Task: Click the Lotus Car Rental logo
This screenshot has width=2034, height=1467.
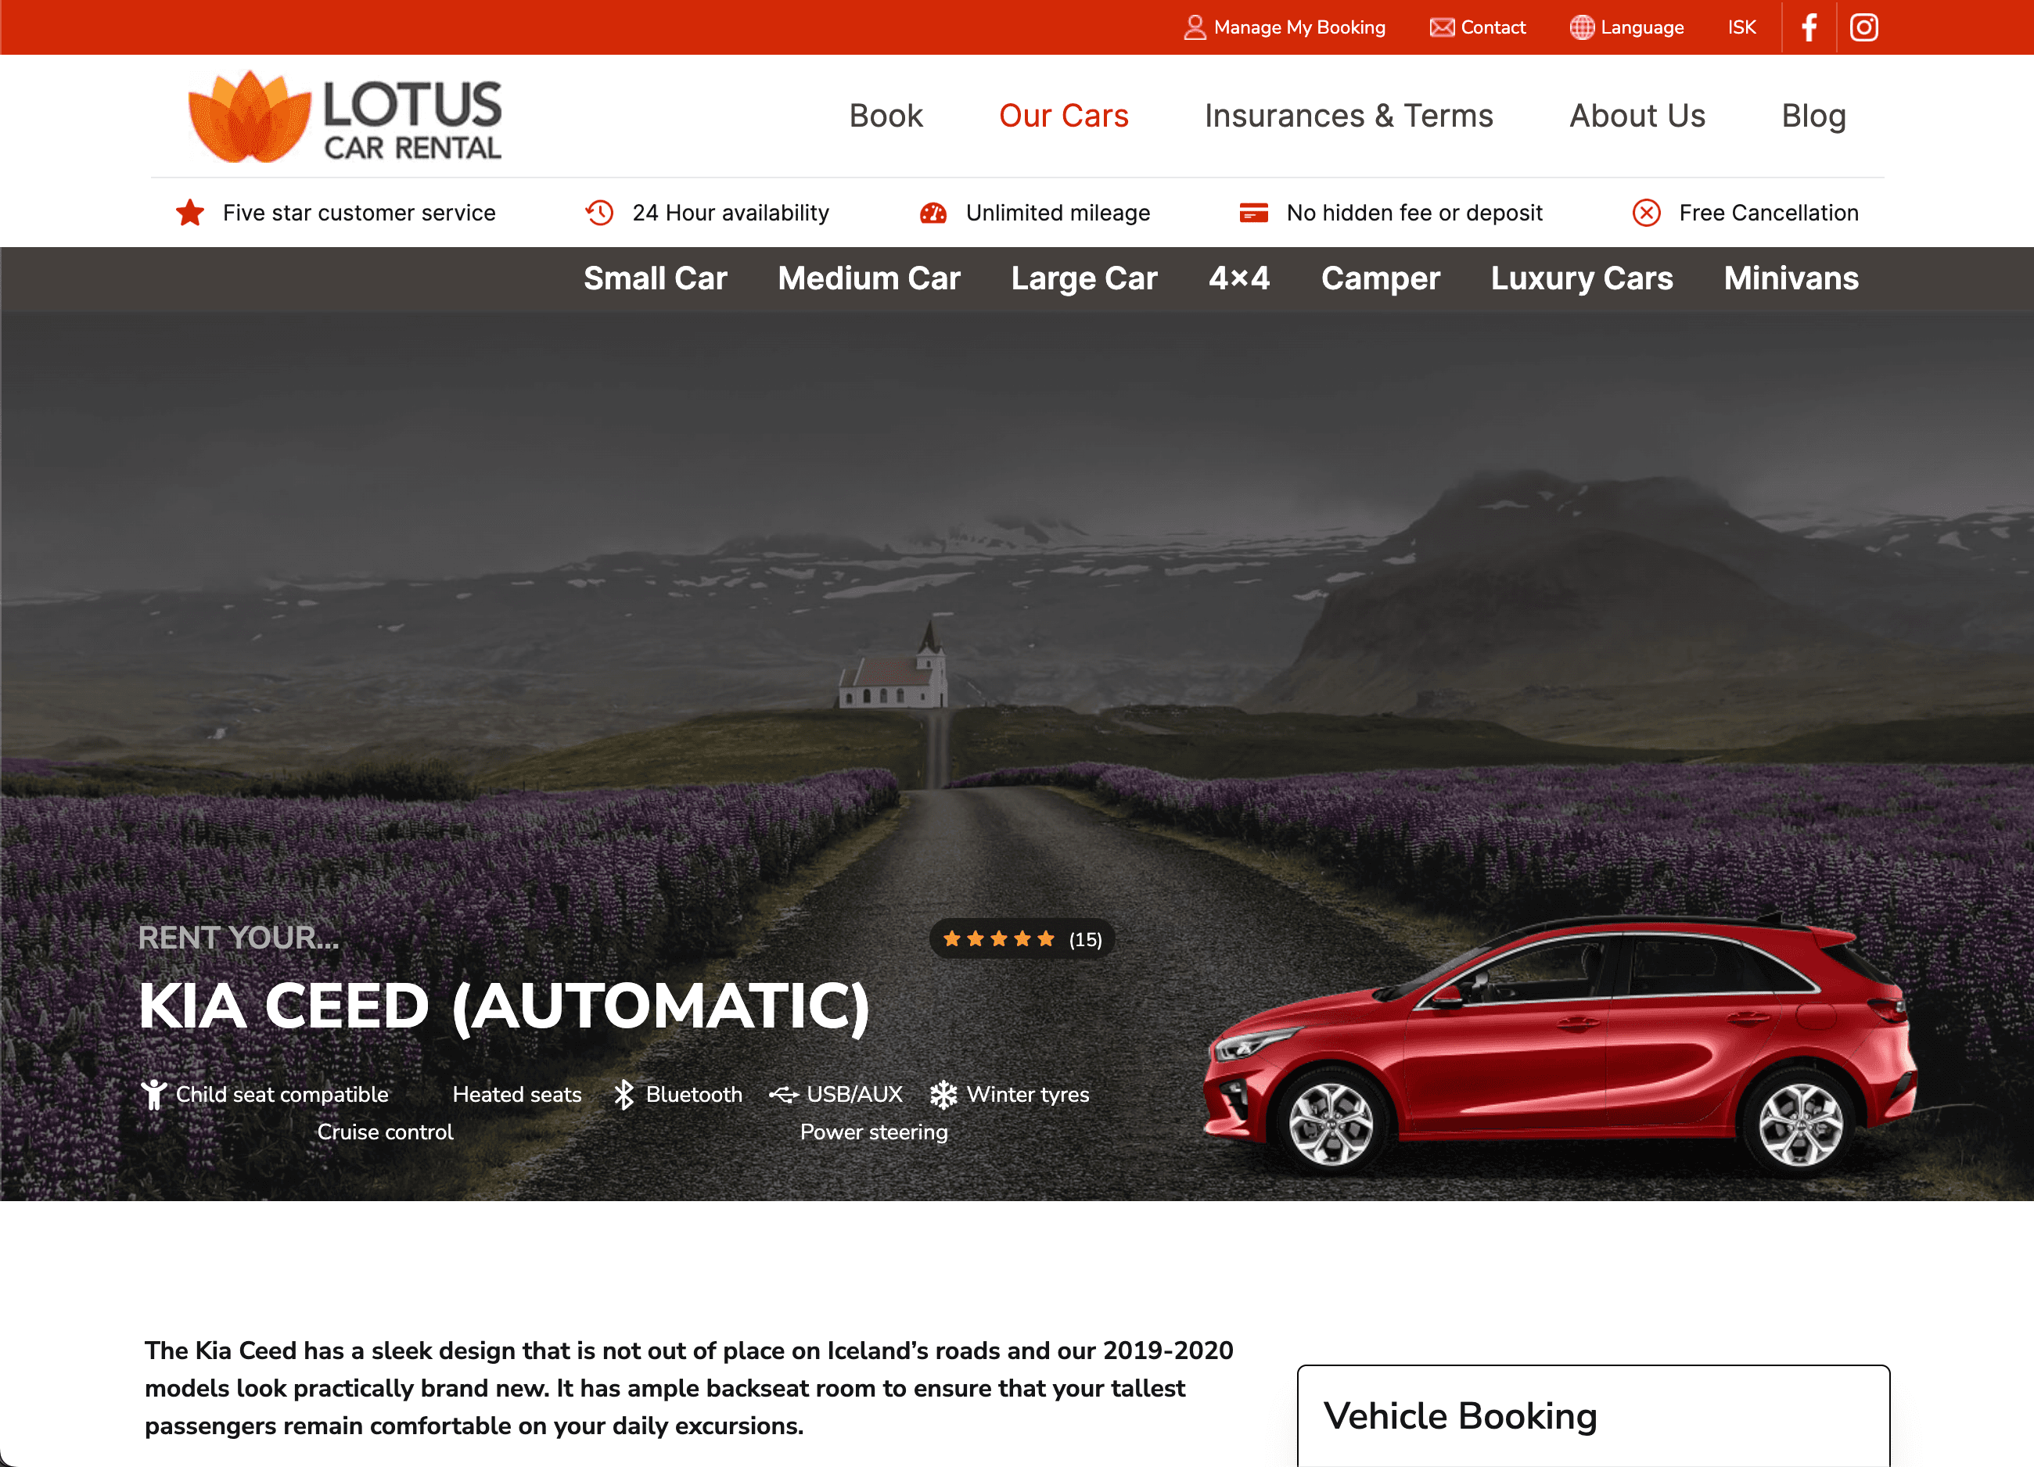Action: 345,117
